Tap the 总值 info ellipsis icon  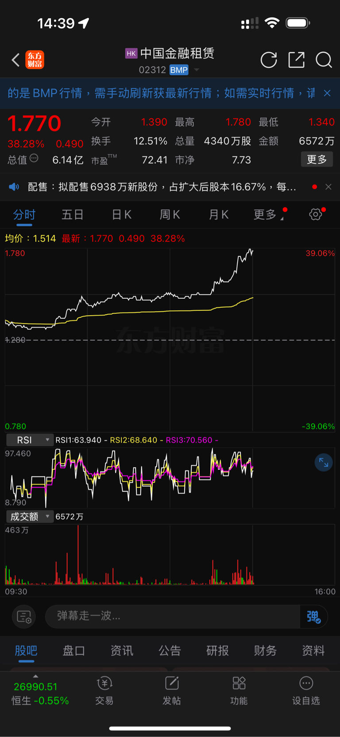coord(34,158)
